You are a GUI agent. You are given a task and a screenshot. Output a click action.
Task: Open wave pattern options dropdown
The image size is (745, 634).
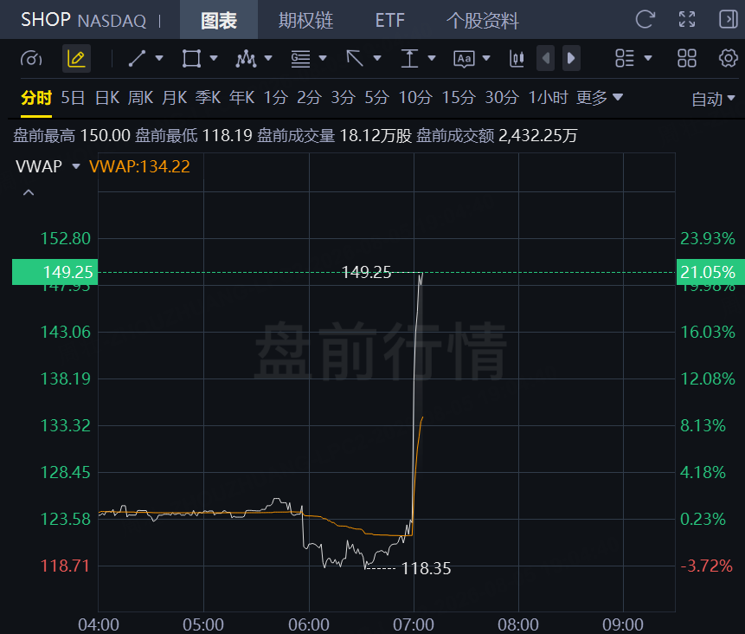pos(268,59)
